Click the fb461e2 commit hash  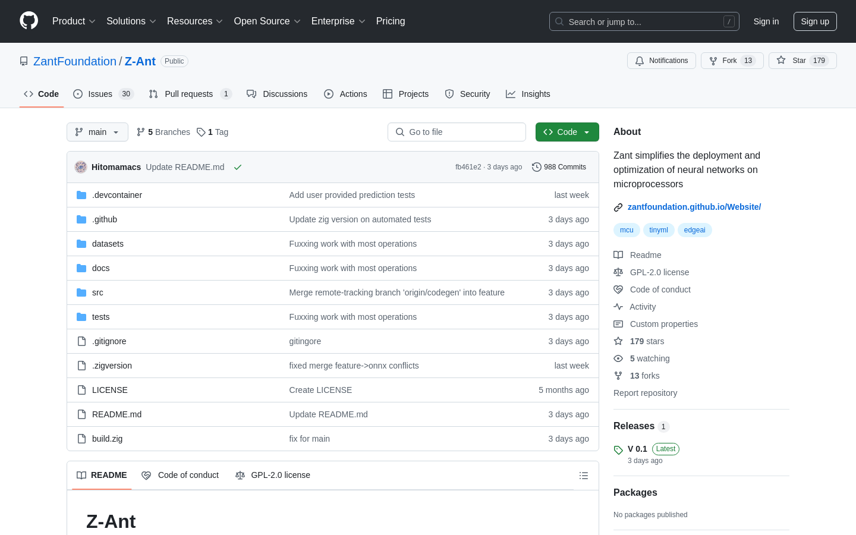[x=468, y=167]
